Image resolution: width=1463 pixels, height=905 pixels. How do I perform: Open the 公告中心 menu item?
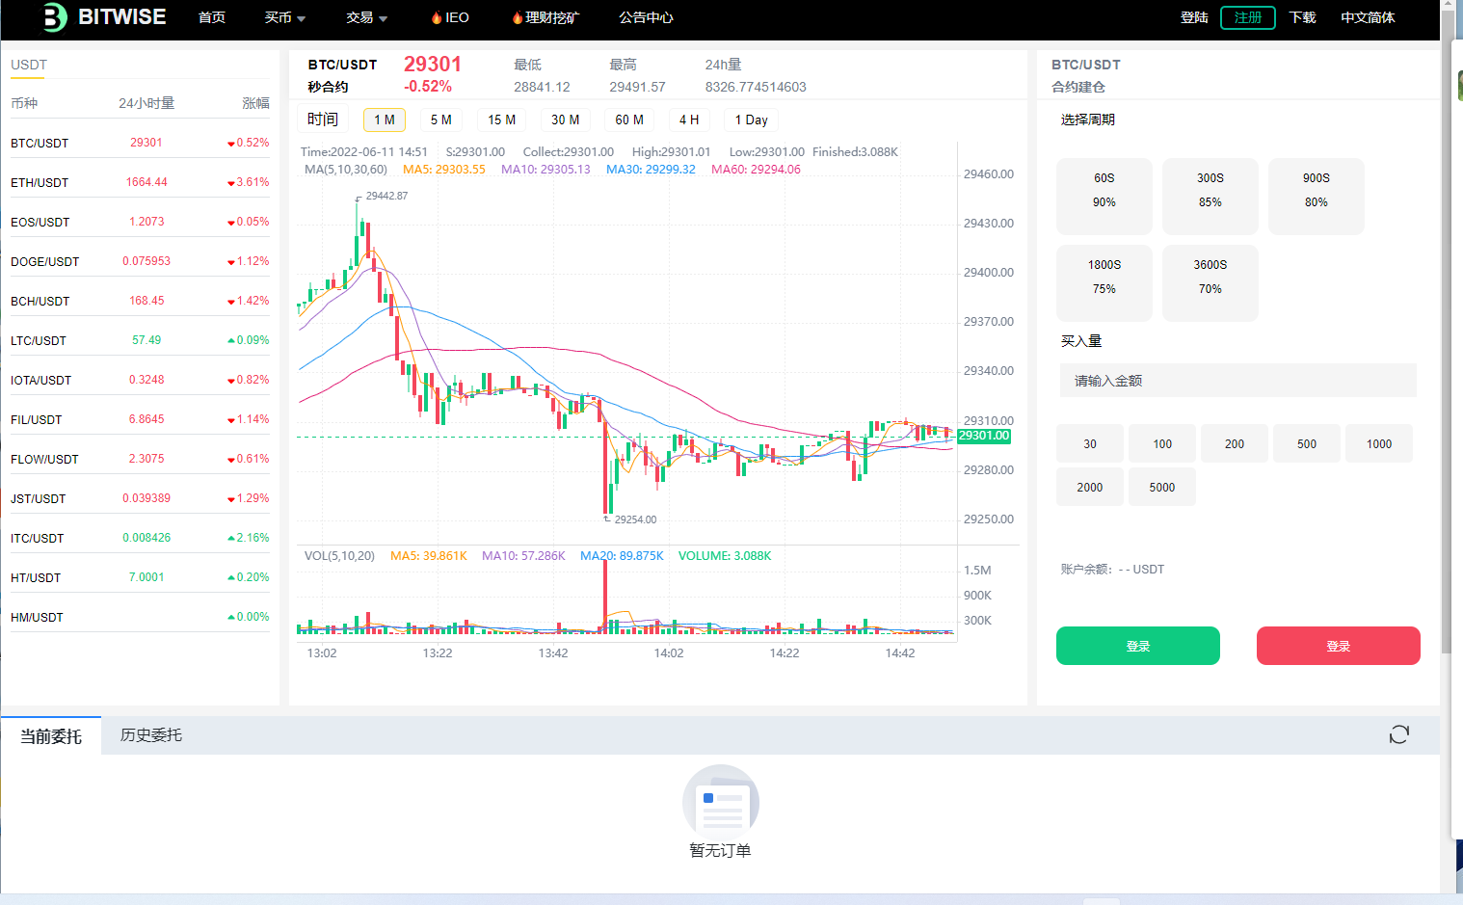tap(646, 17)
